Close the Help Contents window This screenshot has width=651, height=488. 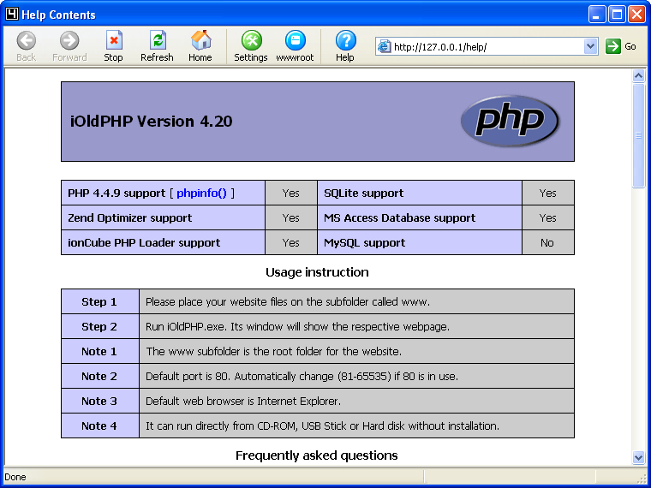click(636, 15)
